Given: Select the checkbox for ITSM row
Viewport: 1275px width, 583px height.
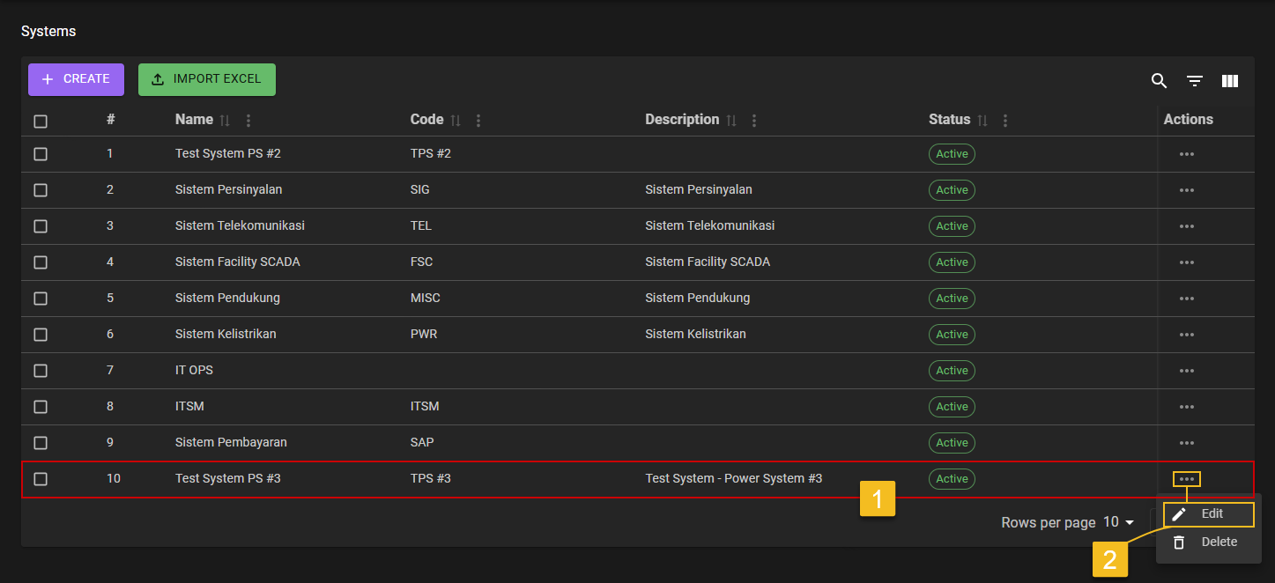Looking at the screenshot, I should point(41,406).
